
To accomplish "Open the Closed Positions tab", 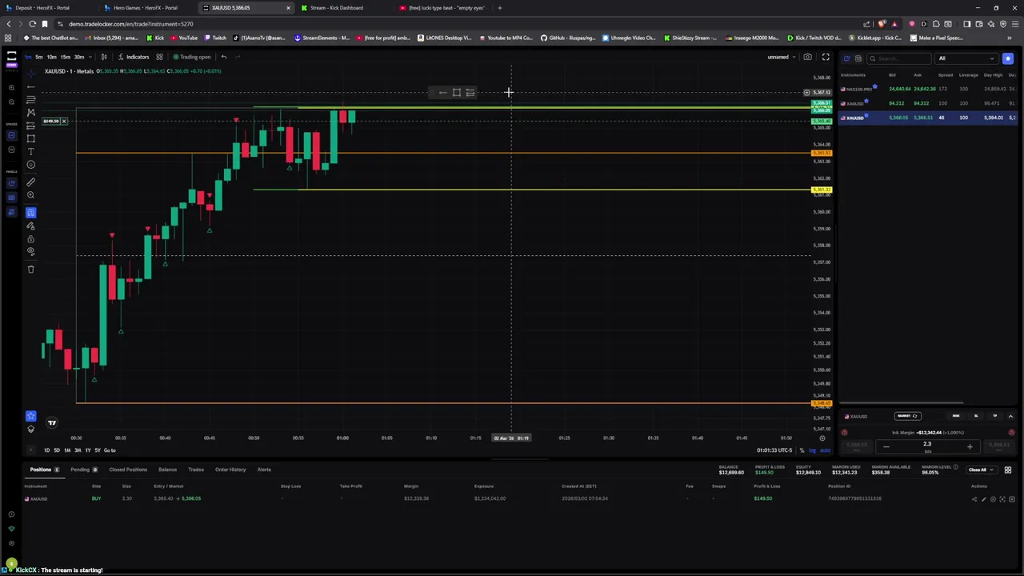I will tap(128, 470).
